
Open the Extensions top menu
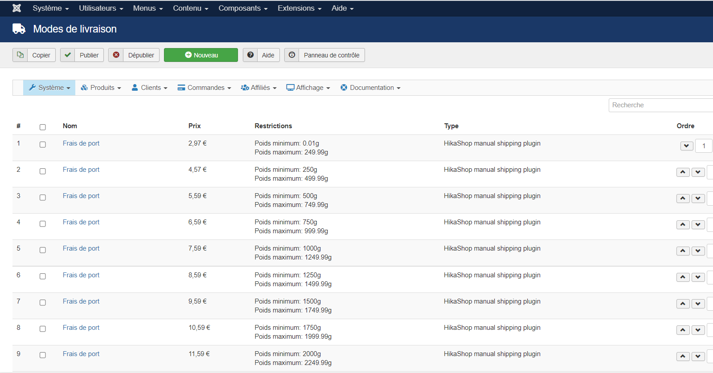tap(299, 8)
